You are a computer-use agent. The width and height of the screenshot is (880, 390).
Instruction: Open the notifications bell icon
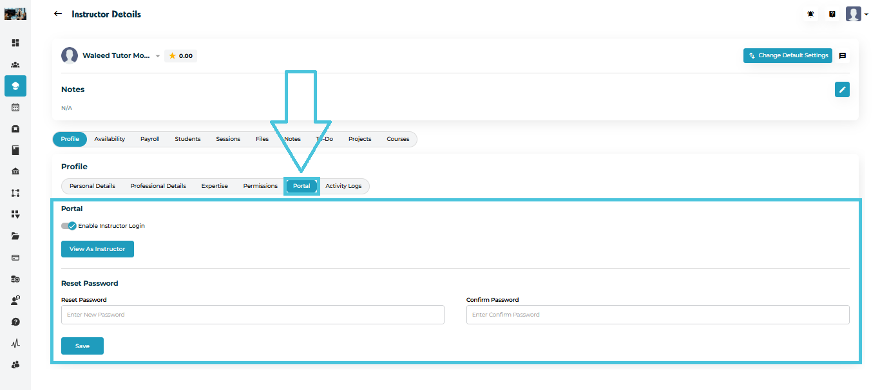coord(810,14)
